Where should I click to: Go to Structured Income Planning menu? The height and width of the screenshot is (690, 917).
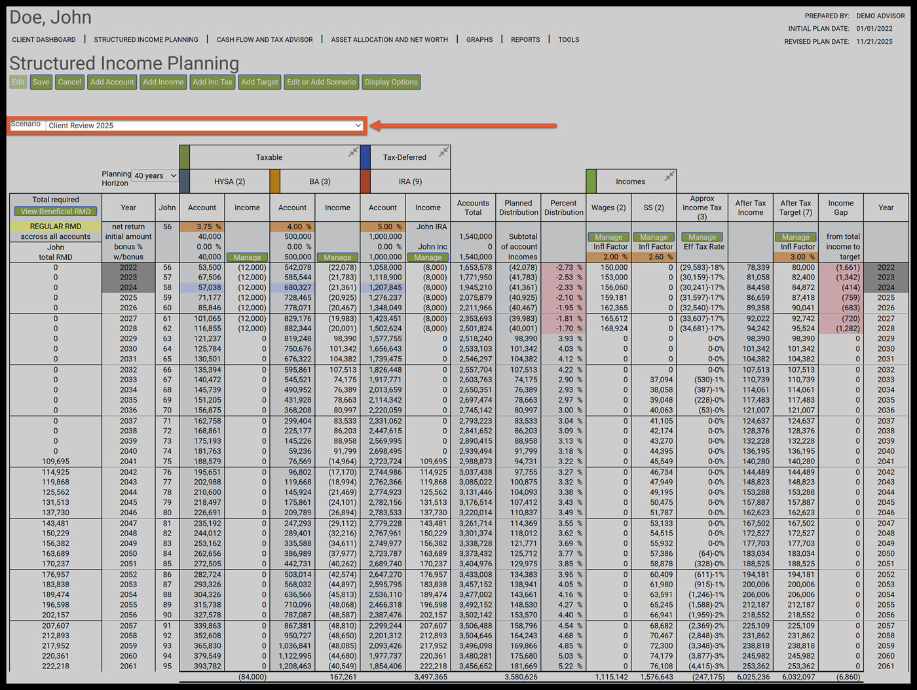[x=146, y=40]
